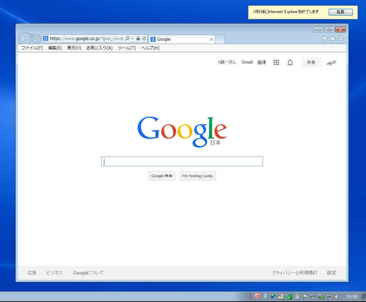366x302 pixels.
Task: Open the ビジネス footer link
Action: (54, 273)
